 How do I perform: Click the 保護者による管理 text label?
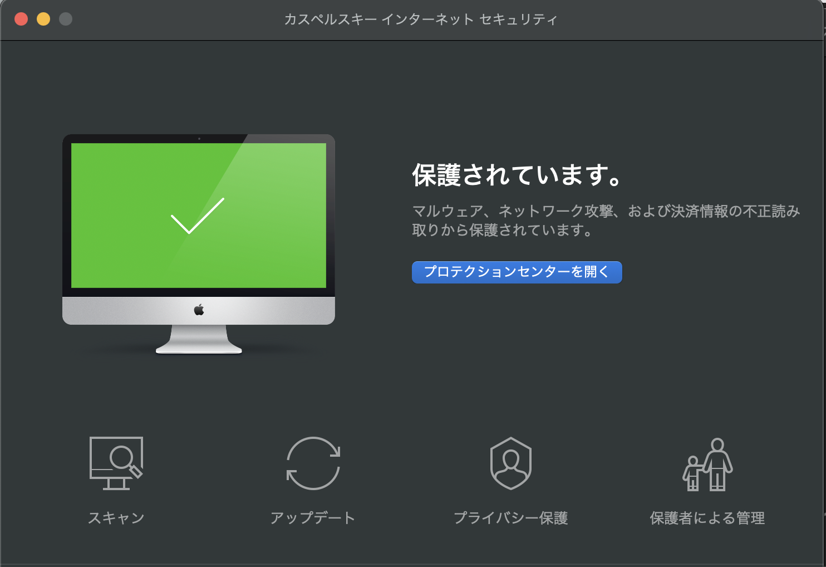pos(707,518)
